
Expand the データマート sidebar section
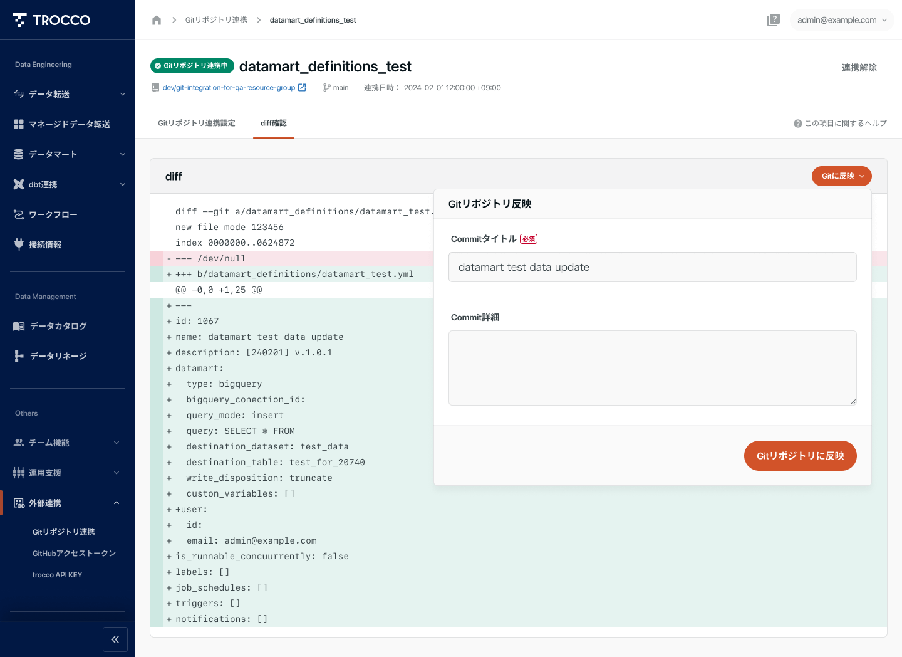click(x=68, y=154)
